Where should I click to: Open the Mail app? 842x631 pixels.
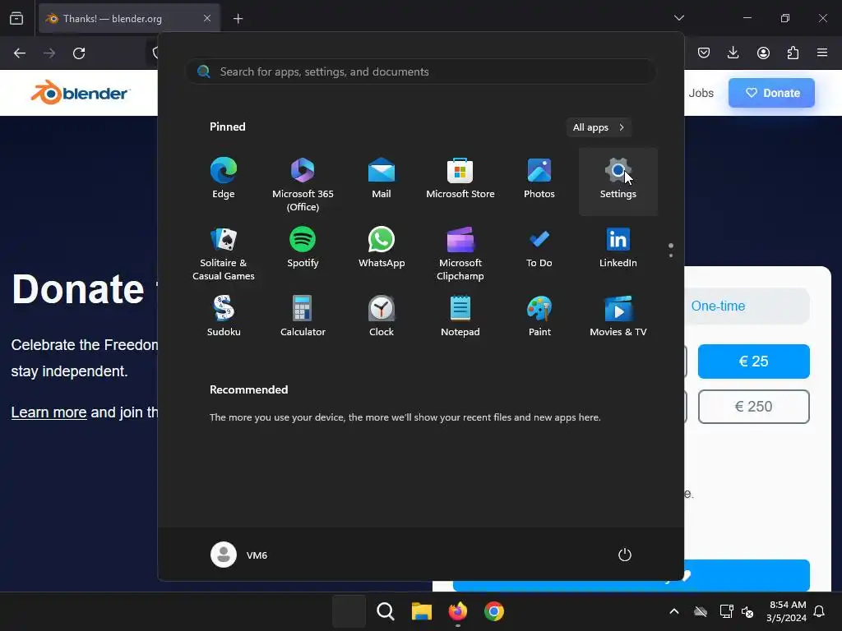(x=382, y=180)
